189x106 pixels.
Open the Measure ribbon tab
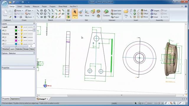tap(36, 6)
